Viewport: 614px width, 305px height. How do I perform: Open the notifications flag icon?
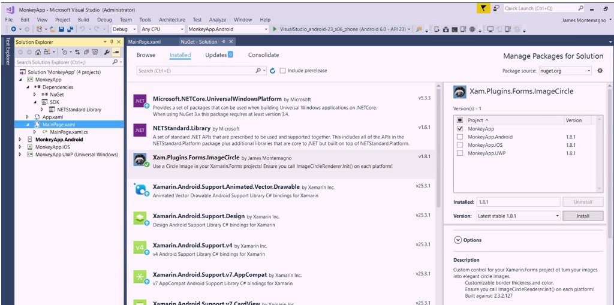(x=483, y=8)
